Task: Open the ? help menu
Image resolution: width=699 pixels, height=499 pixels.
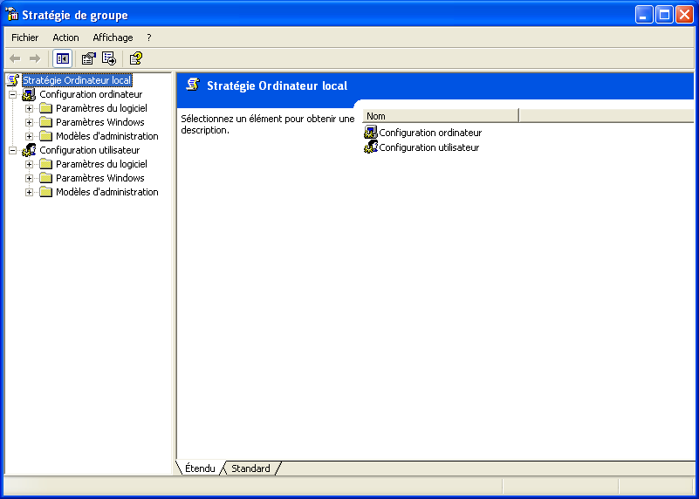Action: click(149, 38)
